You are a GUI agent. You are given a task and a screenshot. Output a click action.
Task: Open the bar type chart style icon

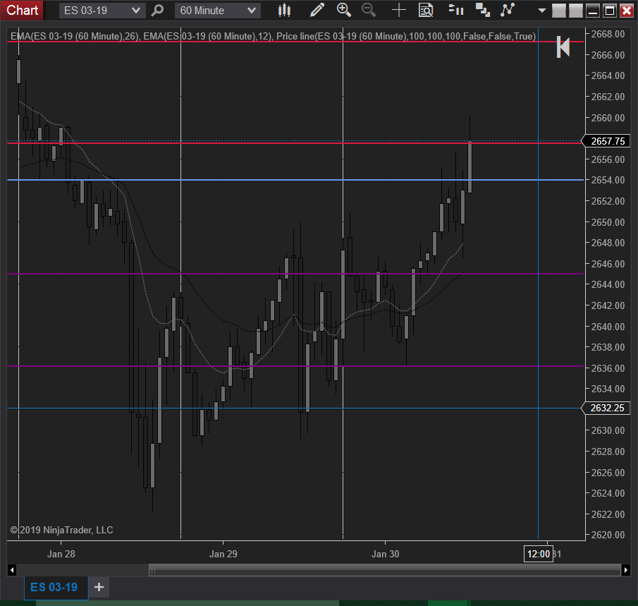[x=284, y=10]
